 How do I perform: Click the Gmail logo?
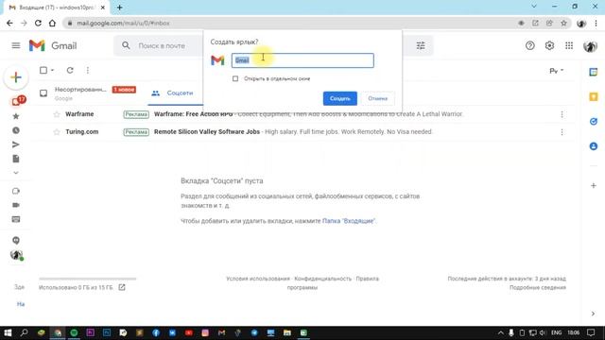pyautogui.click(x=53, y=45)
